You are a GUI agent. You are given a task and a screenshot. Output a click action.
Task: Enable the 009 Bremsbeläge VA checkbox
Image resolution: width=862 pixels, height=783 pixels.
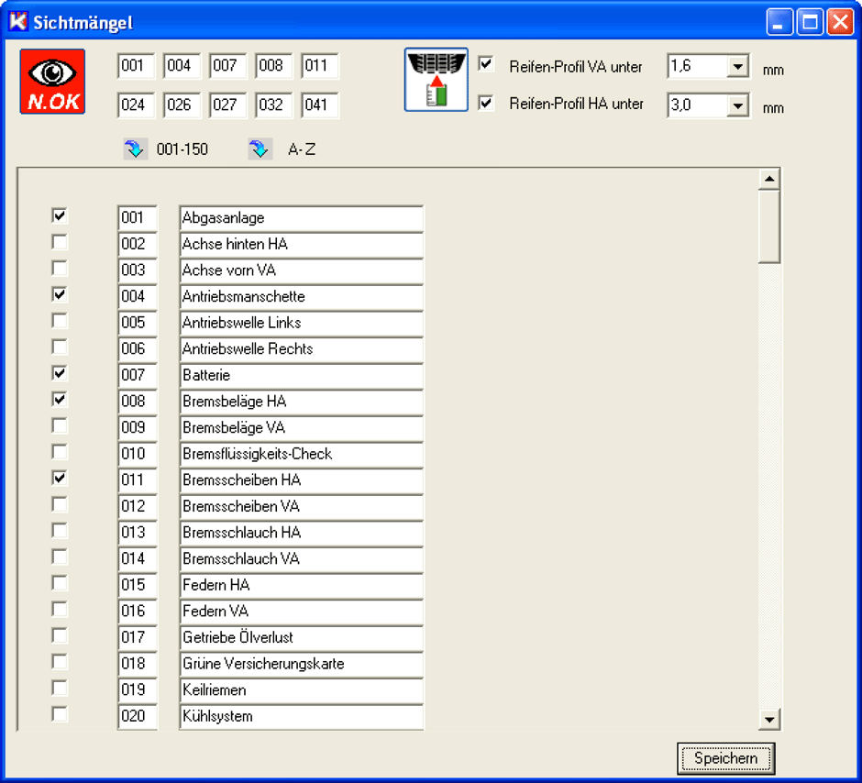(x=60, y=426)
